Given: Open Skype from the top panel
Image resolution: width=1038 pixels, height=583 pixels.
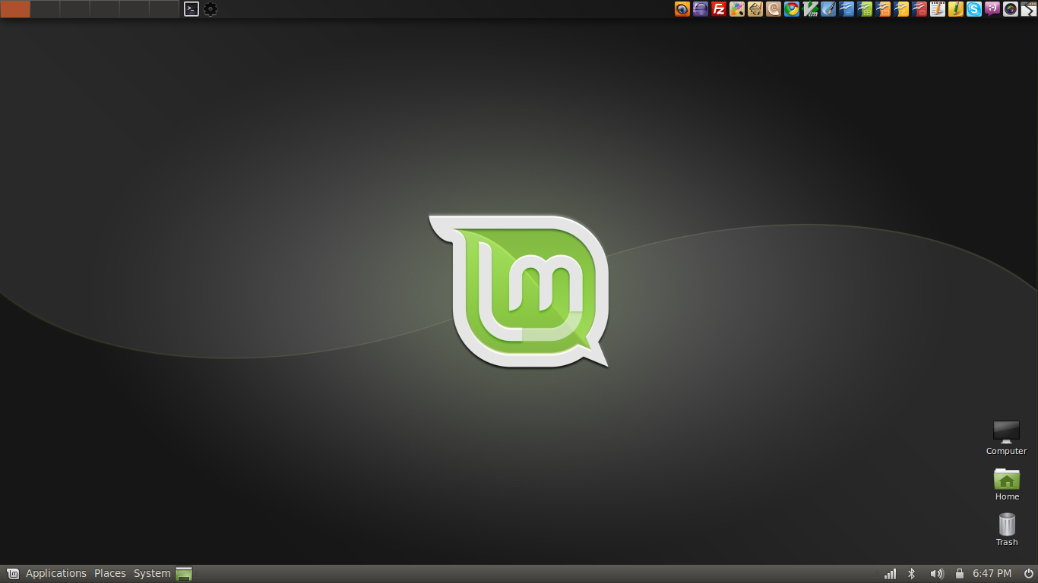Looking at the screenshot, I should pyautogui.click(x=974, y=9).
